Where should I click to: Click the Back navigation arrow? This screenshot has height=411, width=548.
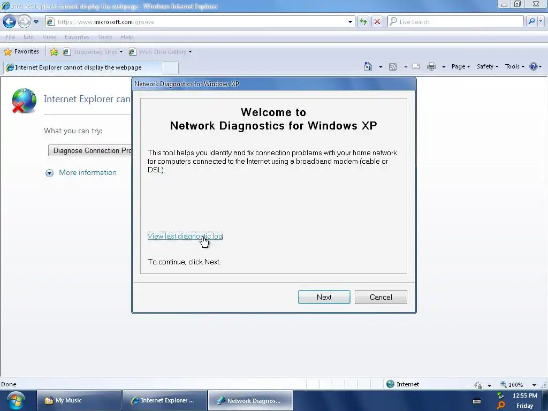click(10, 21)
